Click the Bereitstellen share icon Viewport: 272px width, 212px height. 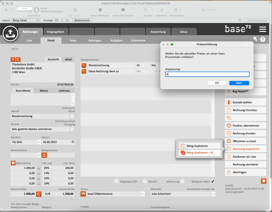click(176, 10)
